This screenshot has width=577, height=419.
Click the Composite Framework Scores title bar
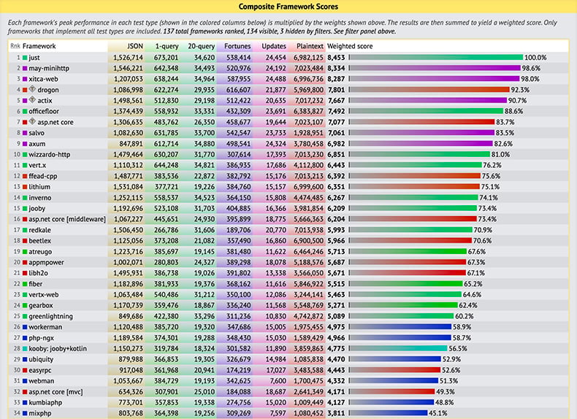[288, 7]
